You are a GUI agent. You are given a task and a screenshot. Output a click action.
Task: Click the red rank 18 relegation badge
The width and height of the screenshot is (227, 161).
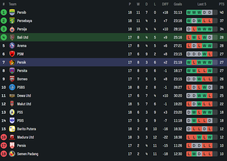(x=4, y=154)
